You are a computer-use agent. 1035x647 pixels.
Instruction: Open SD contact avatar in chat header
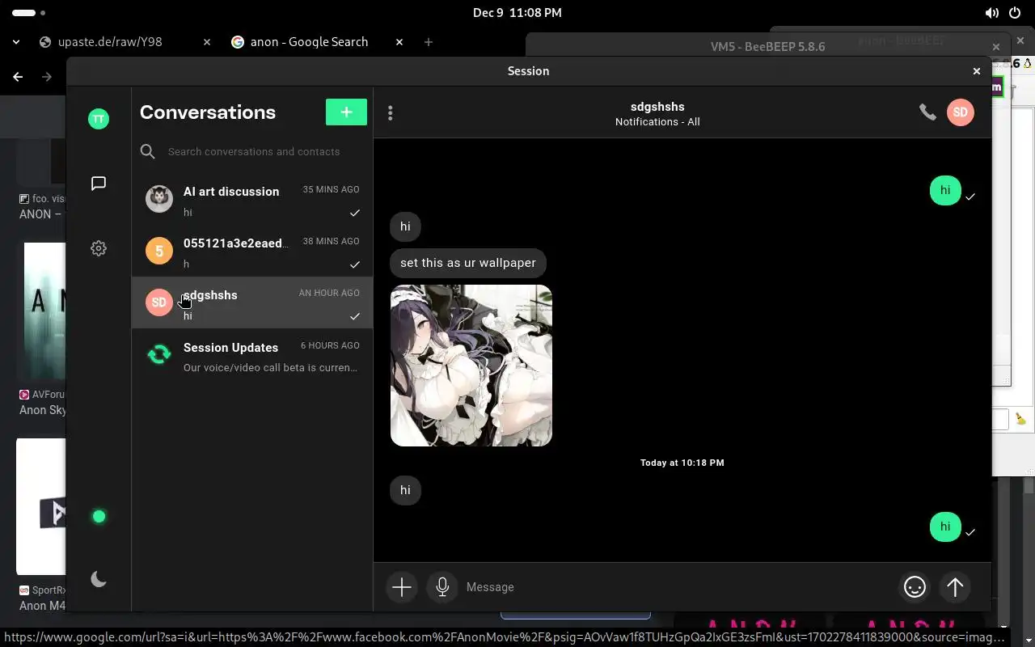pos(961,112)
